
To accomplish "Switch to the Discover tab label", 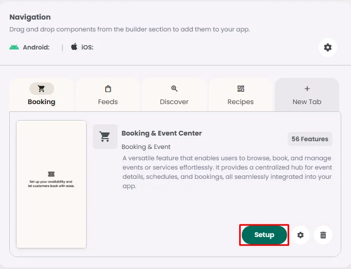I will click(x=174, y=102).
